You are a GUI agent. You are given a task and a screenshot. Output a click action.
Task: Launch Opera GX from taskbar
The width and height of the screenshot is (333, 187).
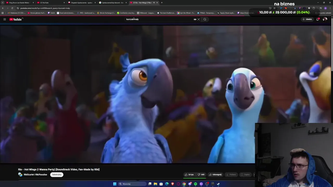point(178,184)
